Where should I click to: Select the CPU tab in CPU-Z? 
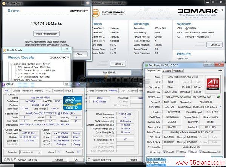point(7,91)
